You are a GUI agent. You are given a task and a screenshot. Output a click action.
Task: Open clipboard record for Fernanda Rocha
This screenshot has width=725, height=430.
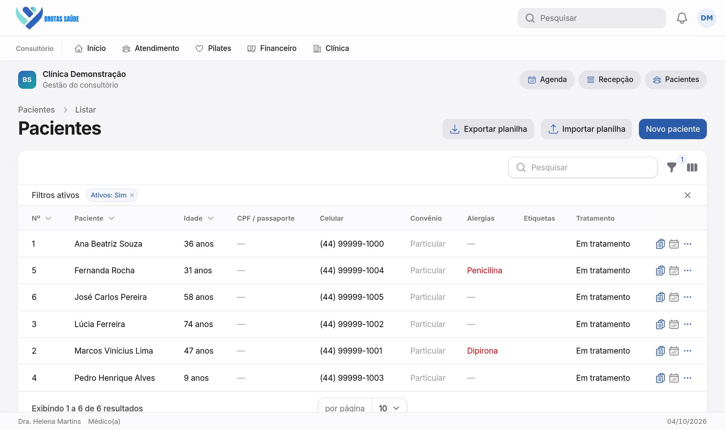pyautogui.click(x=660, y=271)
